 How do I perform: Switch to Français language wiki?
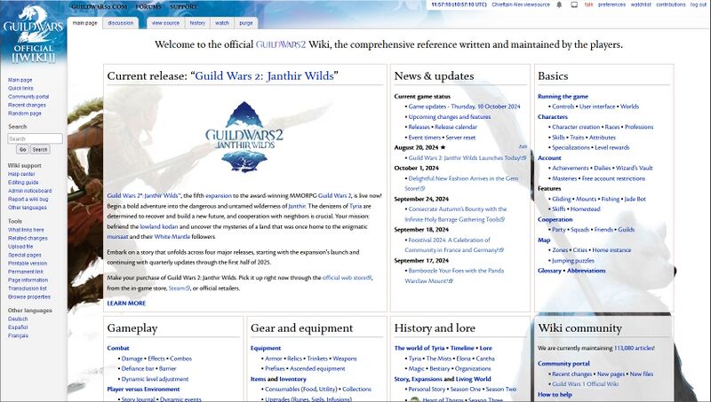[18, 335]
